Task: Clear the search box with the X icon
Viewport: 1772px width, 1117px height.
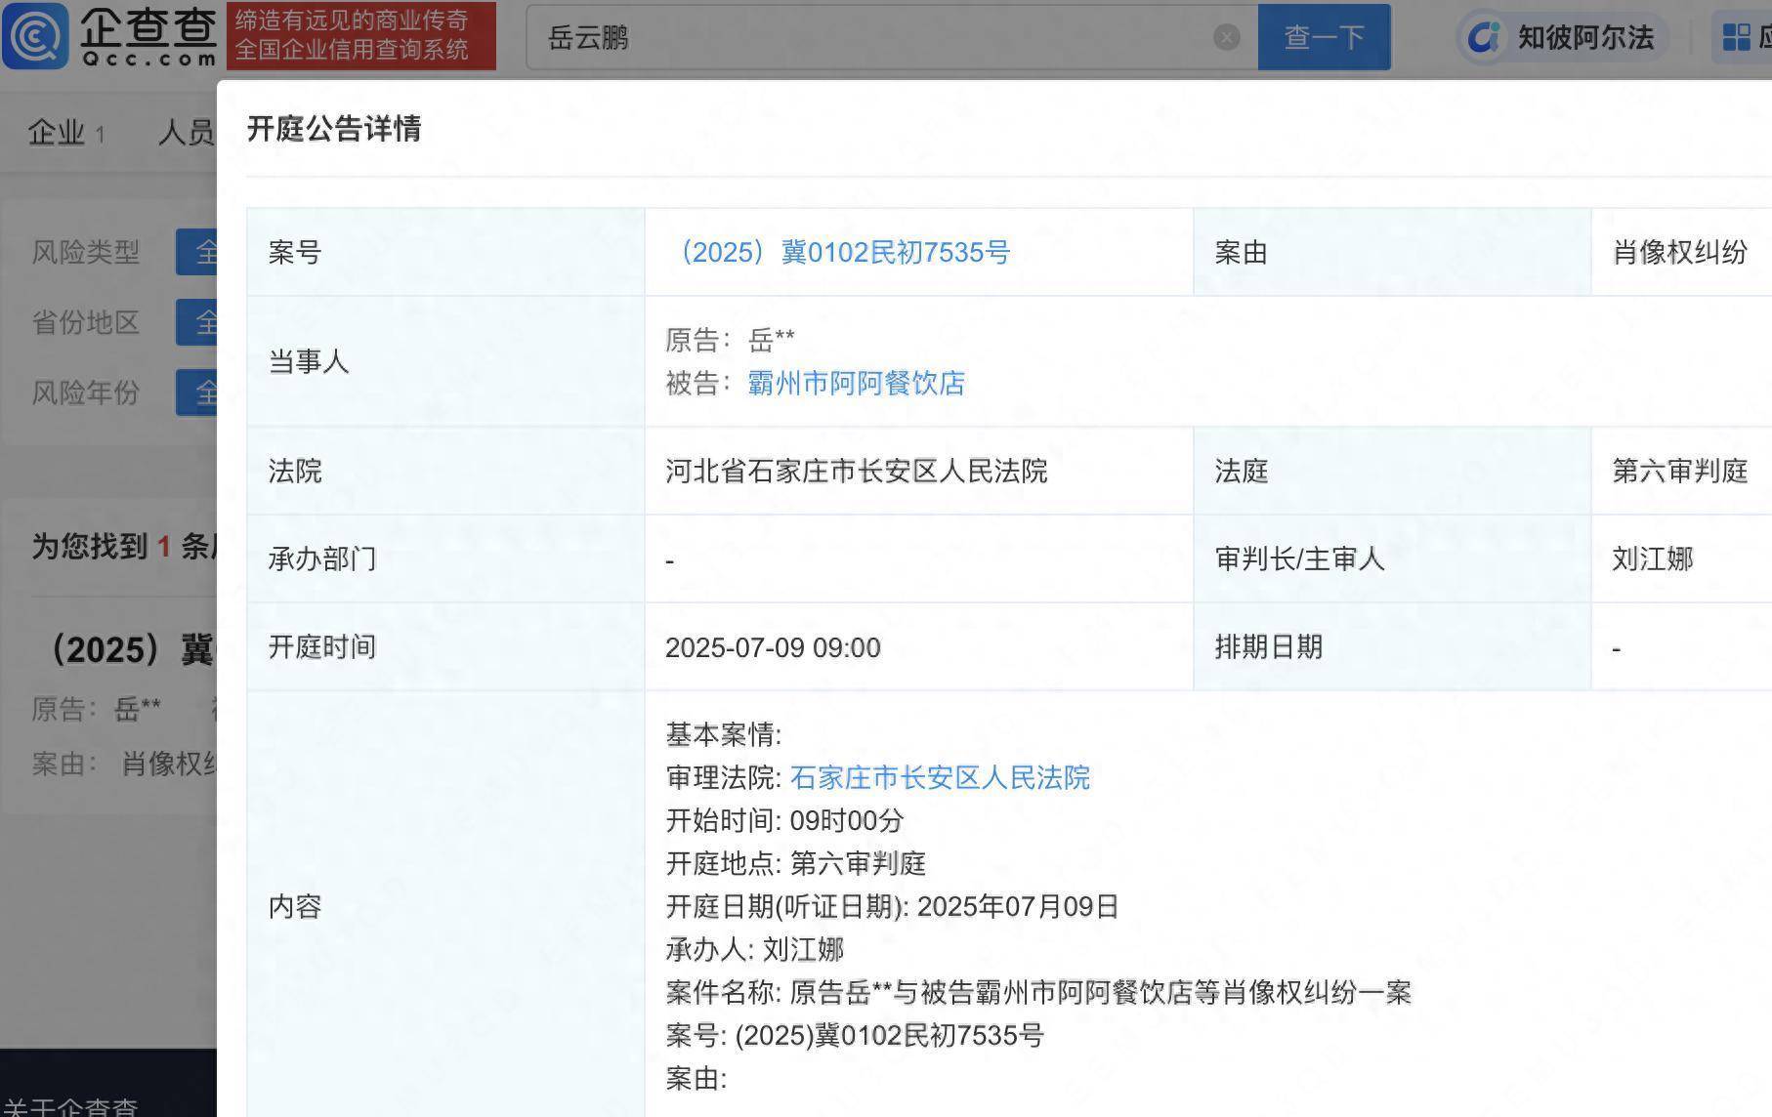Action: coord(1226,38)
